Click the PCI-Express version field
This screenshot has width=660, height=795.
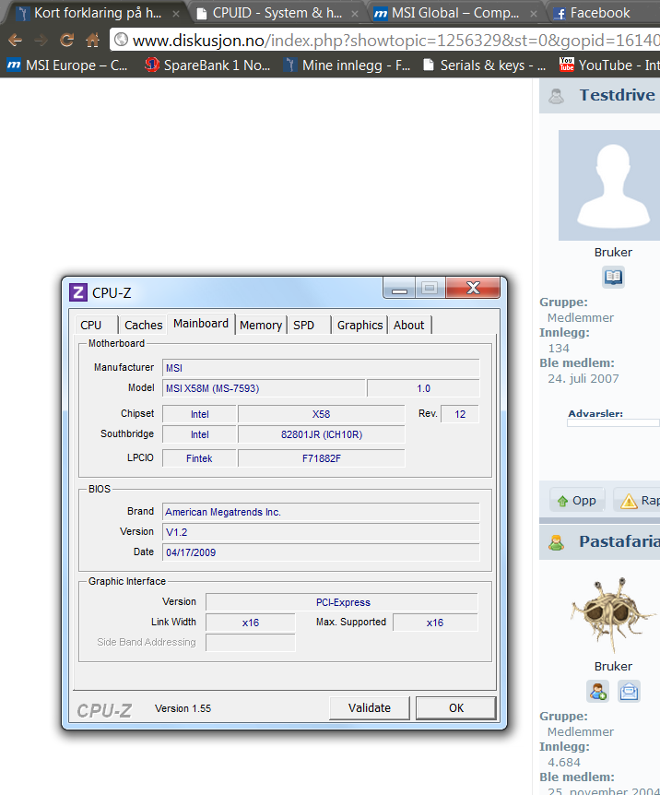tap(342, 602)
